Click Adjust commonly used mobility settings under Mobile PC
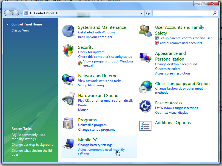Image resolution: width=222 pixels, height=166 pixels. click(101, 151)
